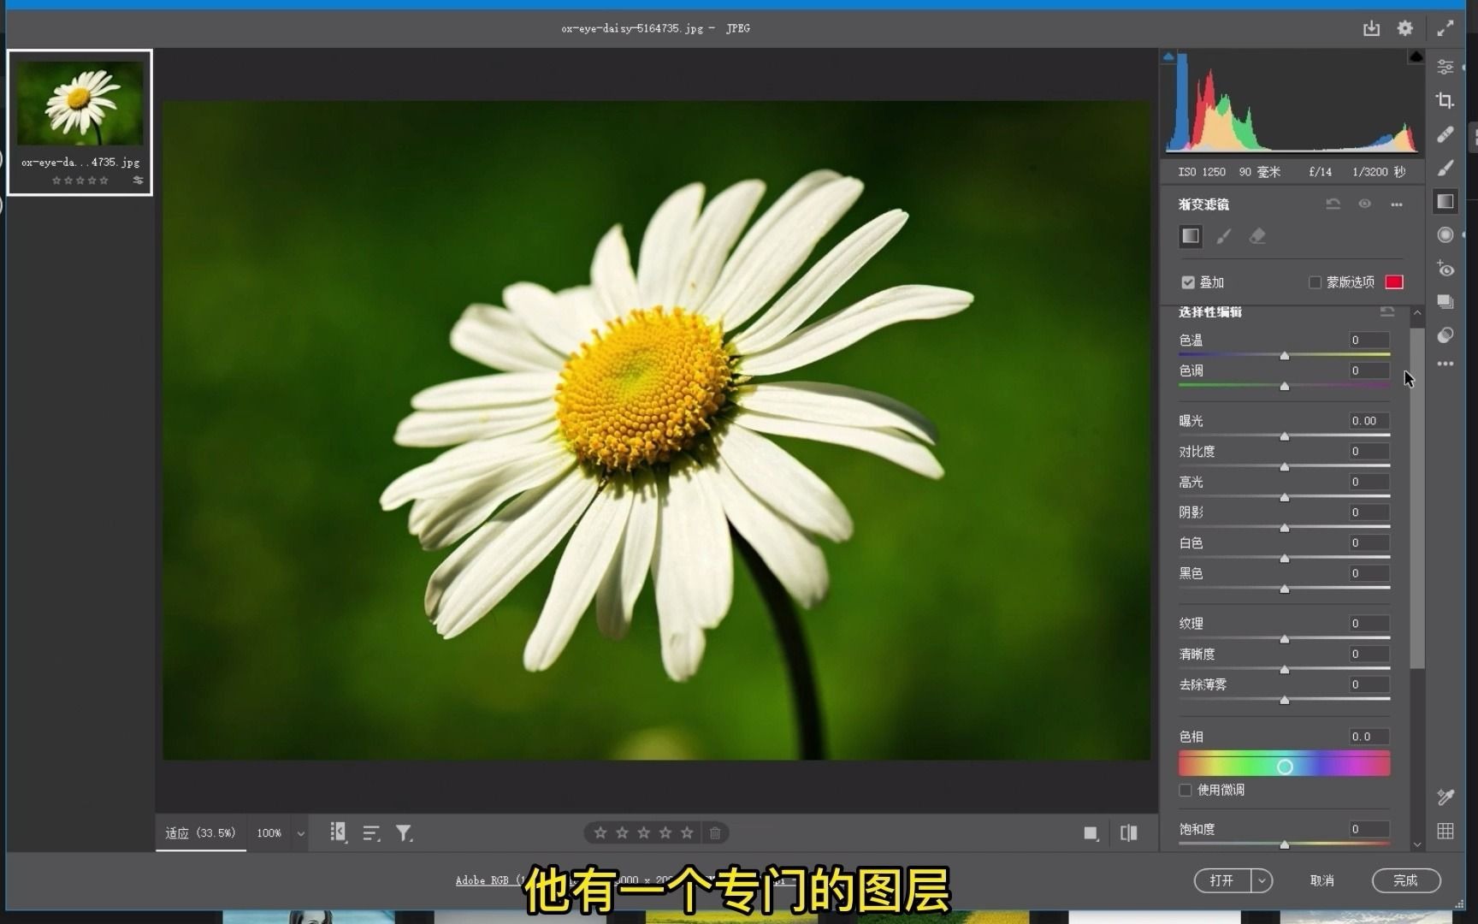
Task: Open the Spot Healing tool
Action: (1445, 134)
